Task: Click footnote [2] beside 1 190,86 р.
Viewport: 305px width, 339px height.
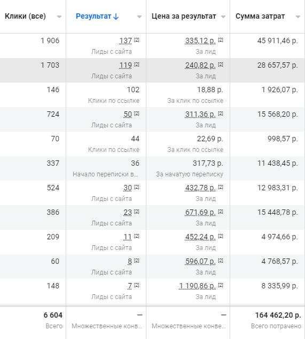Action: [x=221, y=285]
